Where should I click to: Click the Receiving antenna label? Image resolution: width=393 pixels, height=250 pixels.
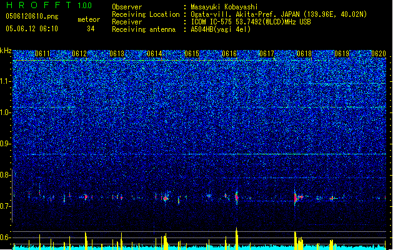click(144, 29)
